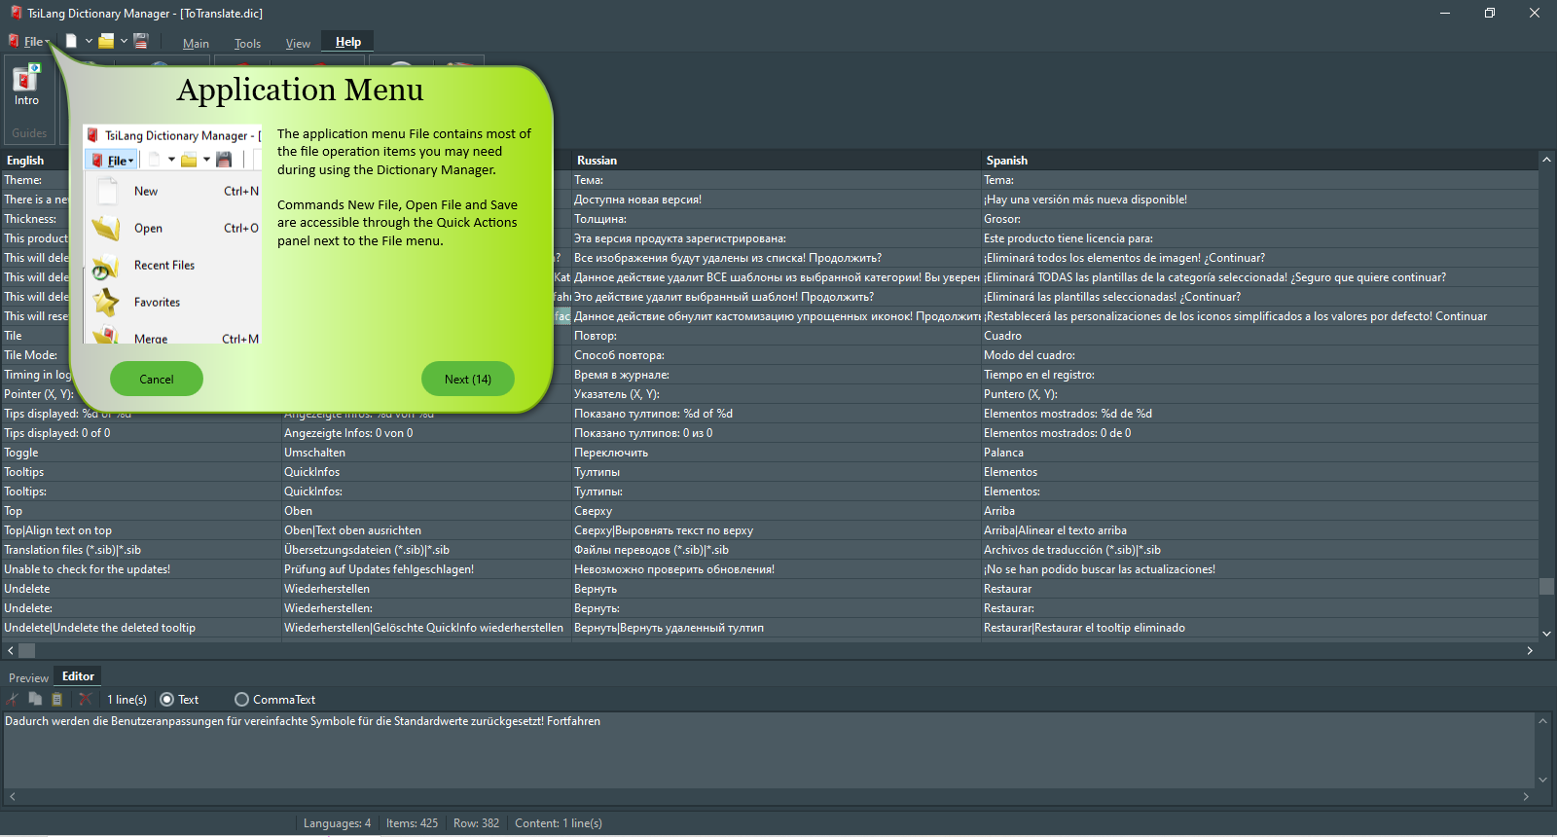Click the editor vertical scroll up arrow
This screenshot has height=837, width=1557.
click(1542, 721)
